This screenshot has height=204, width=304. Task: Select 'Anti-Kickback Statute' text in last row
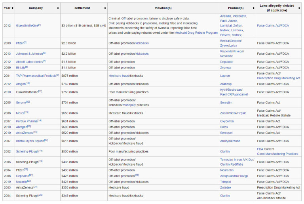(x=271, y=198)
